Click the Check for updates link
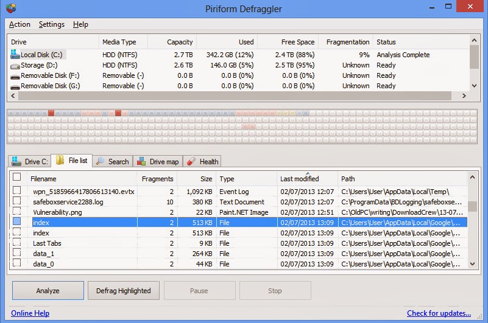Viewport: 488px width, 323px height. pos(439,313)
